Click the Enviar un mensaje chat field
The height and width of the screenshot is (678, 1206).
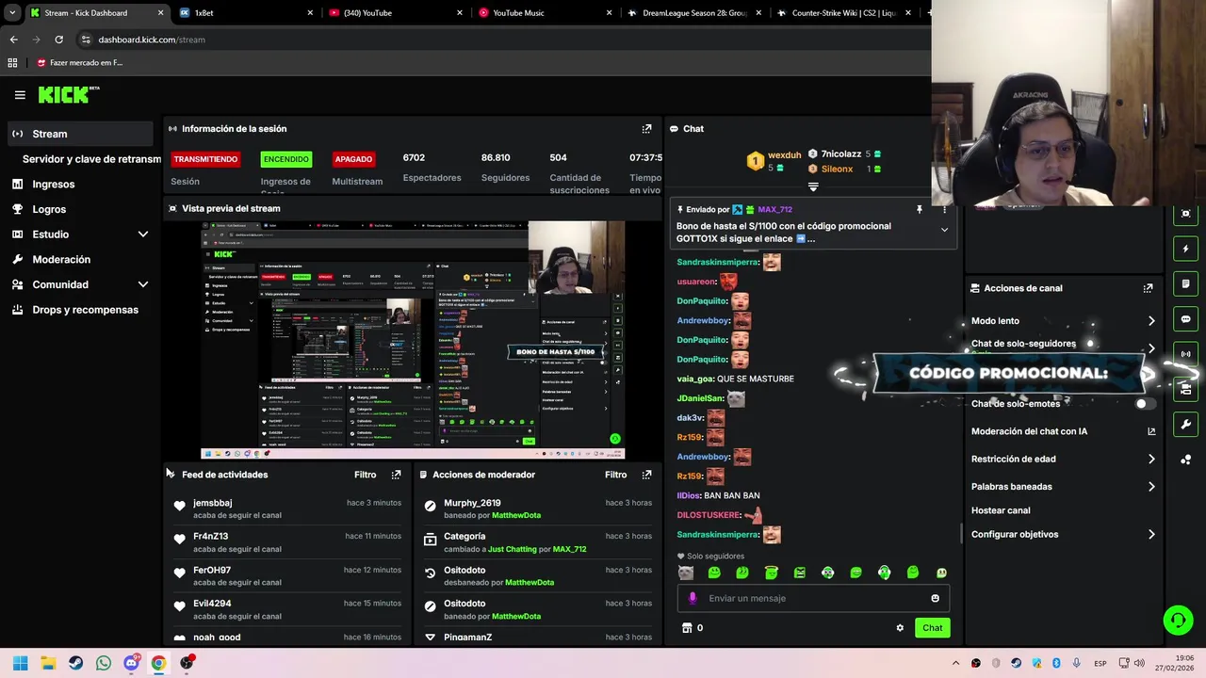pos(815,598)
